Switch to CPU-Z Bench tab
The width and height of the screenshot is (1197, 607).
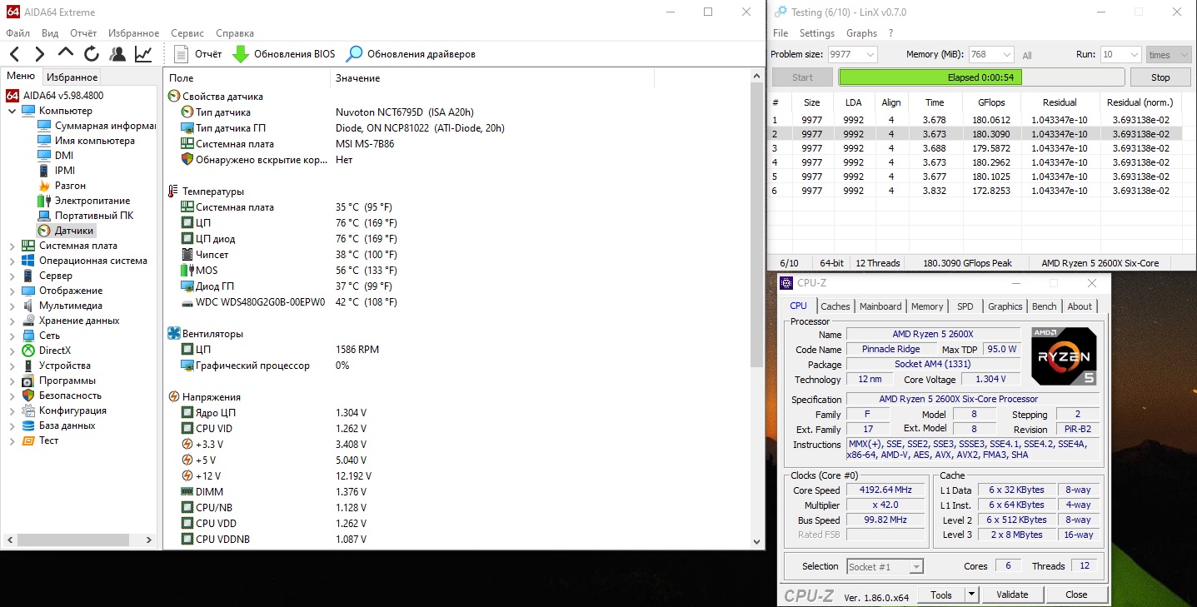pyautogui.click(x=1045, y=306)
